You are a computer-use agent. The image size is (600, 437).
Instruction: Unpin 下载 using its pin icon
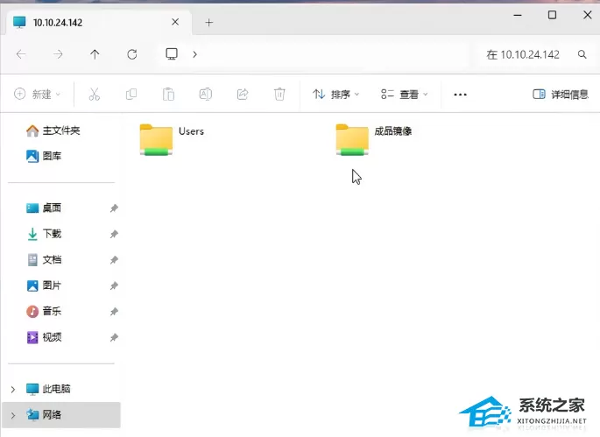tap(114, 234)
